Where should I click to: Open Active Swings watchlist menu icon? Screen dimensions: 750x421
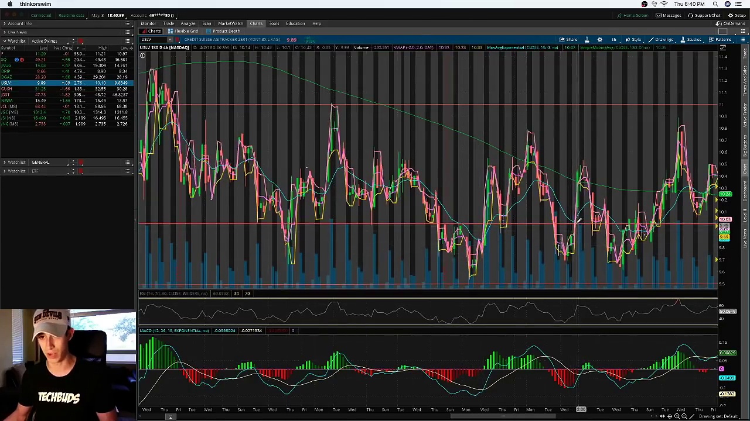(x=128, y=41)
